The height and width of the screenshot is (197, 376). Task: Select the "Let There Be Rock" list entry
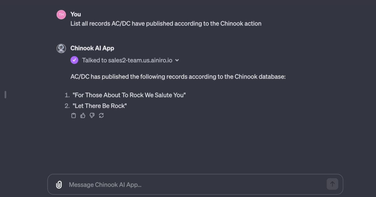[x=100, y=106]
